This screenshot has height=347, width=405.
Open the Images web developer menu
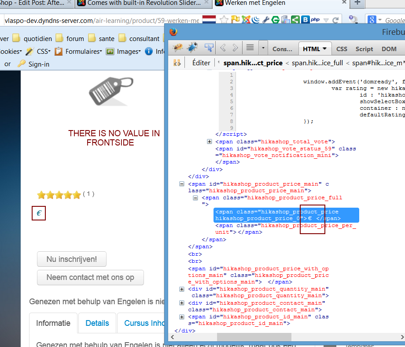tap(124, 52)
